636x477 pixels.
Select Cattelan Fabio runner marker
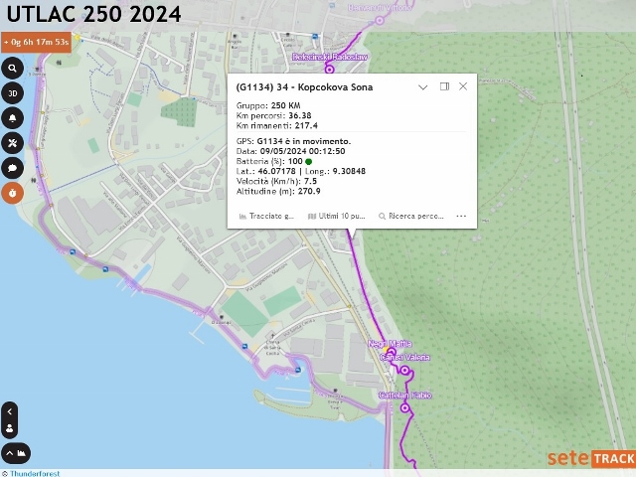(404, 408)
